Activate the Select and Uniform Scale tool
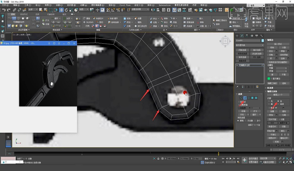The image size is (294, 171). 71,10
